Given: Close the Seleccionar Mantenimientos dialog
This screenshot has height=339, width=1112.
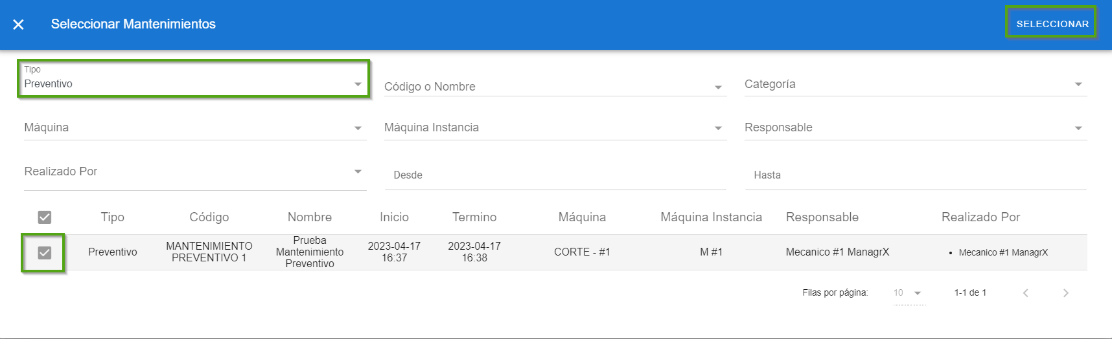Looking at the screenshot, I should [x=18, y=25].
